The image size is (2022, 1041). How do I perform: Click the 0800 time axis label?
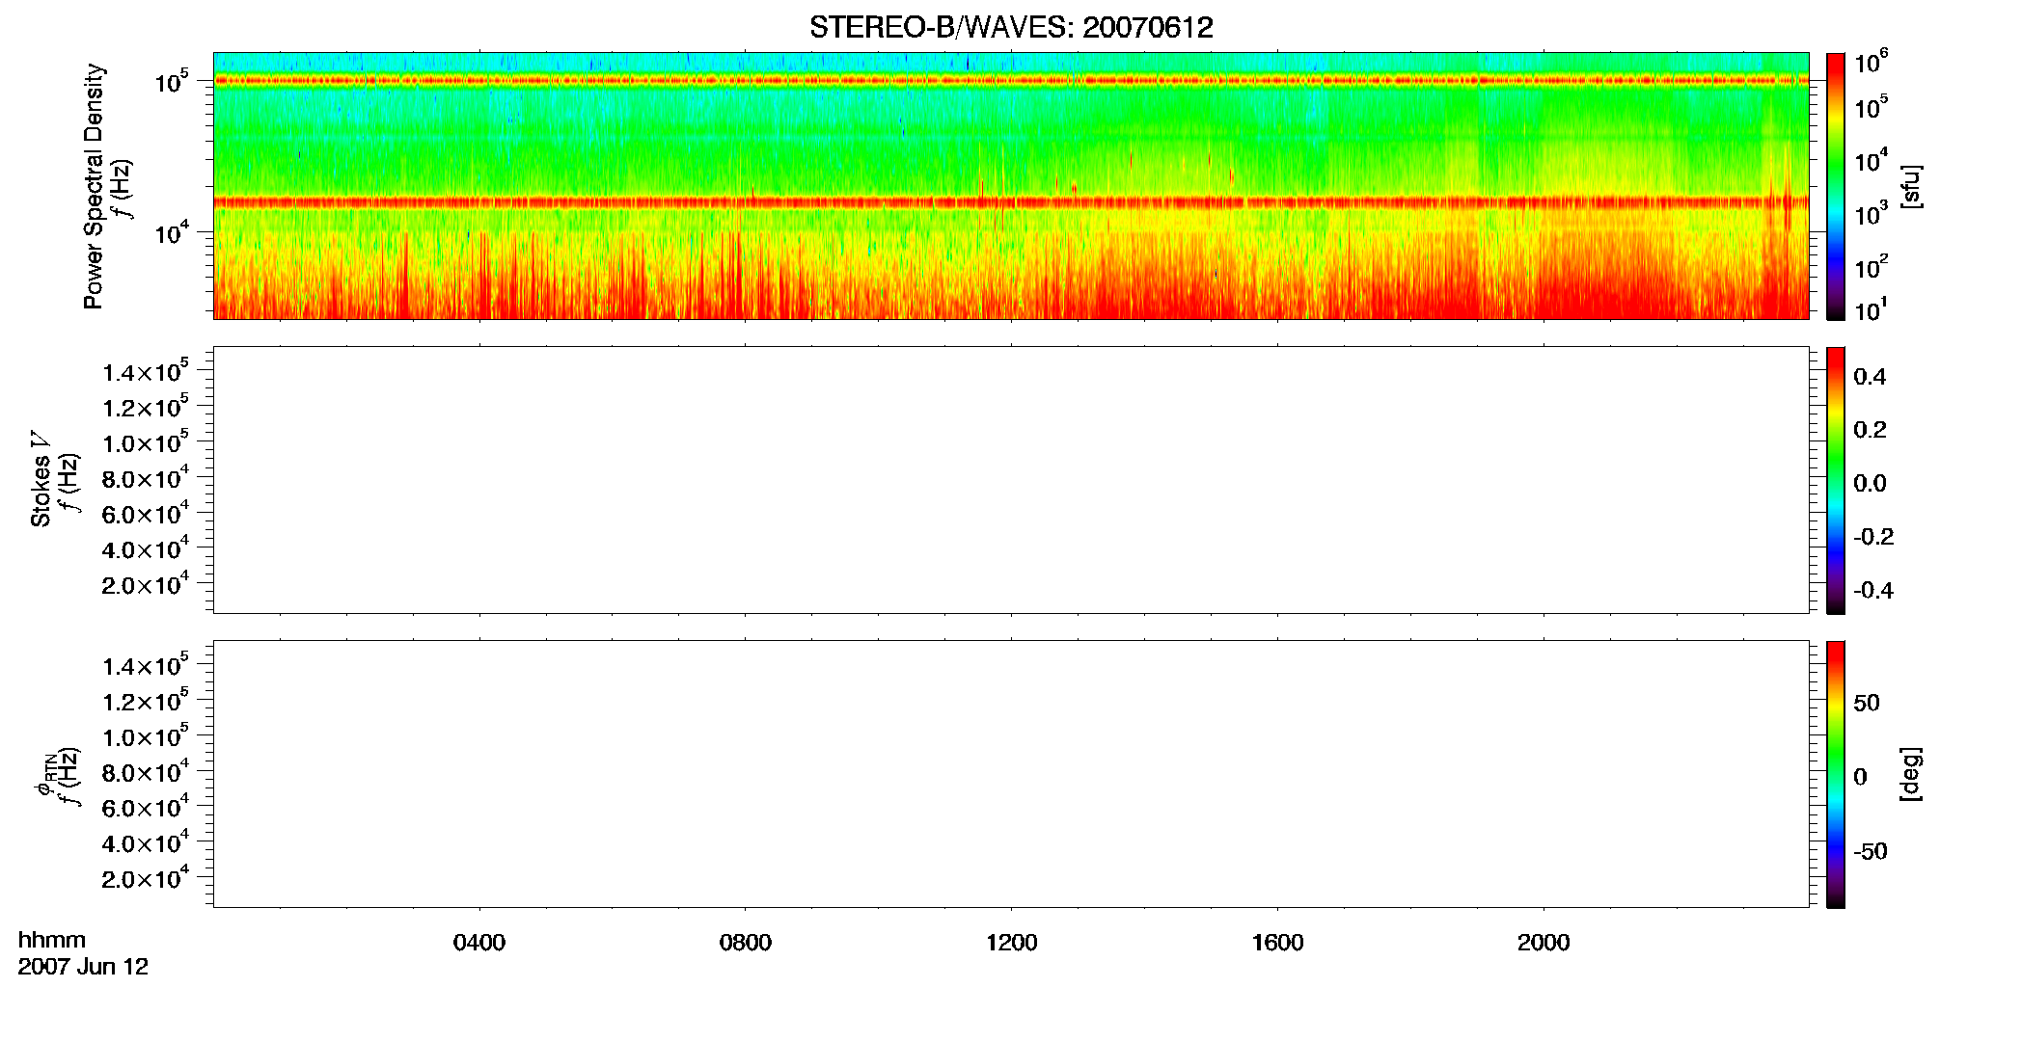coord(746,943)
